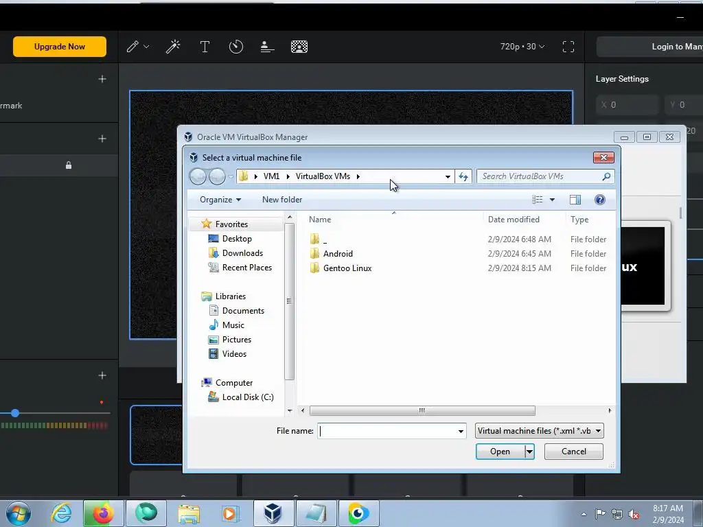Image resolution: width=703 pixels, height=527 pixels.
Task: Go forward in the file dialog
Action: [218, 176]
